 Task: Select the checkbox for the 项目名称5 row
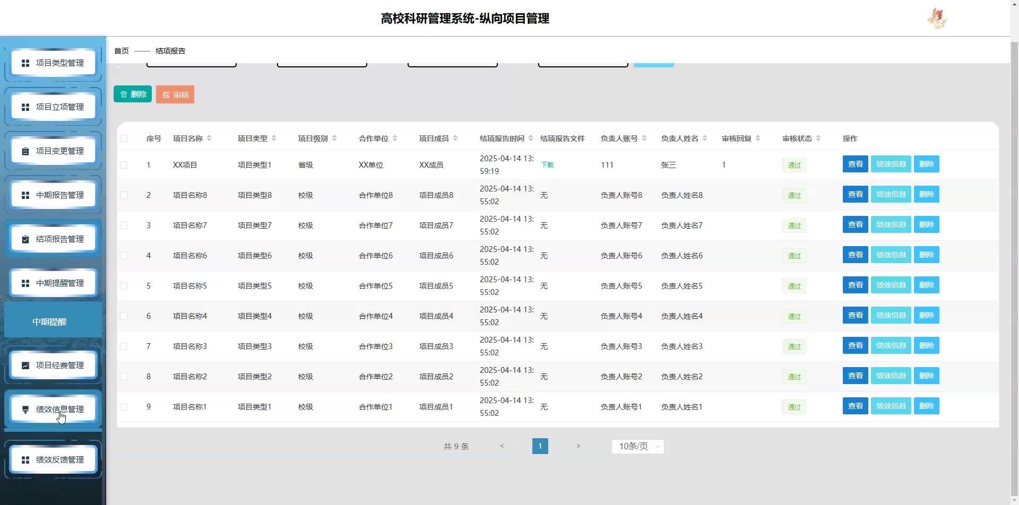tap(124, 286)
